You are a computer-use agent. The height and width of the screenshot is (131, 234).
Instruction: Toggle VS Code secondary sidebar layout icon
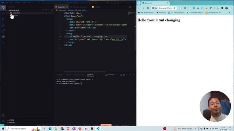point(114,3)
